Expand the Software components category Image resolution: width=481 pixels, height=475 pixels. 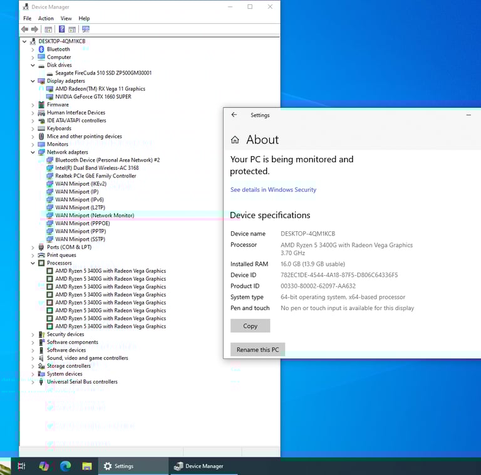(x=33, y=342)
